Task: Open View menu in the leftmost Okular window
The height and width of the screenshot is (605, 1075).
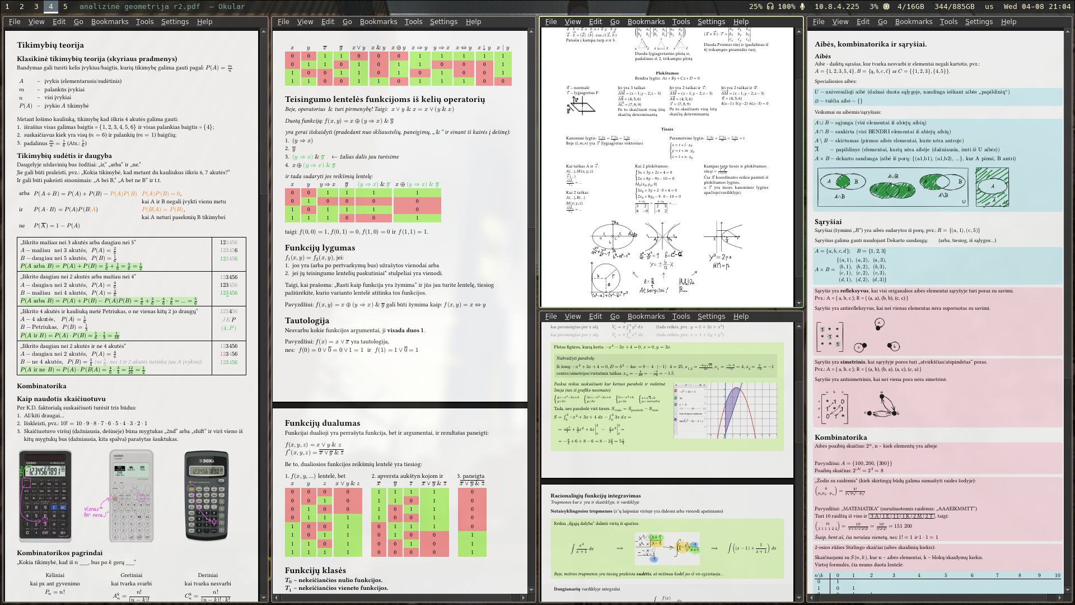Action: point(36,22)
